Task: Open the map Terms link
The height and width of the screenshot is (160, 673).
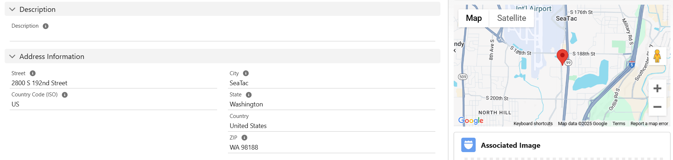Action: tap(619, 124)
